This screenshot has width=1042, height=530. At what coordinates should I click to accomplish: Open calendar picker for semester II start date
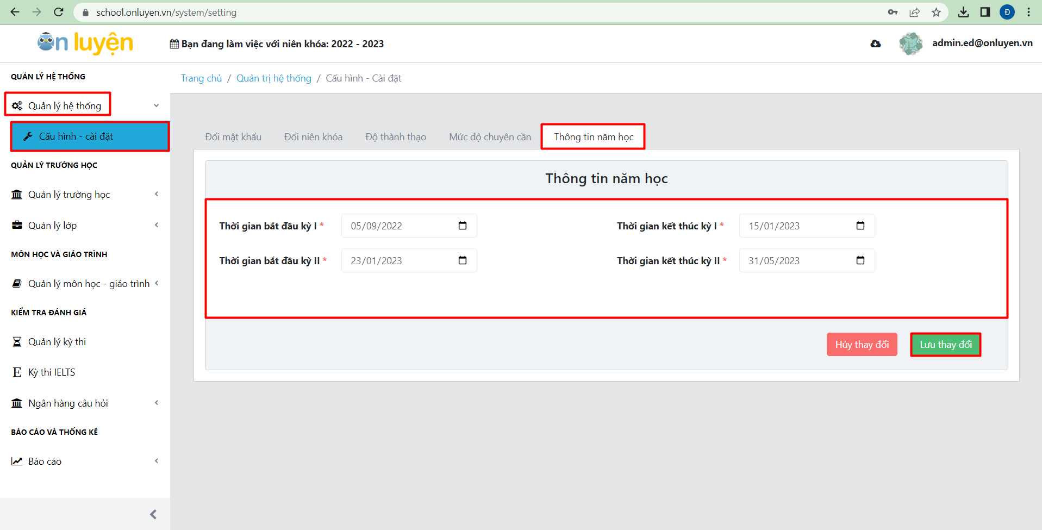click(x=463, y=260)
